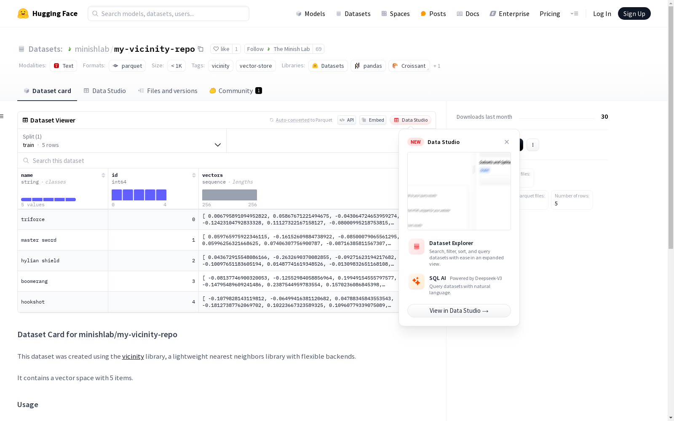Click the Croissant library tag

point(409,66)
